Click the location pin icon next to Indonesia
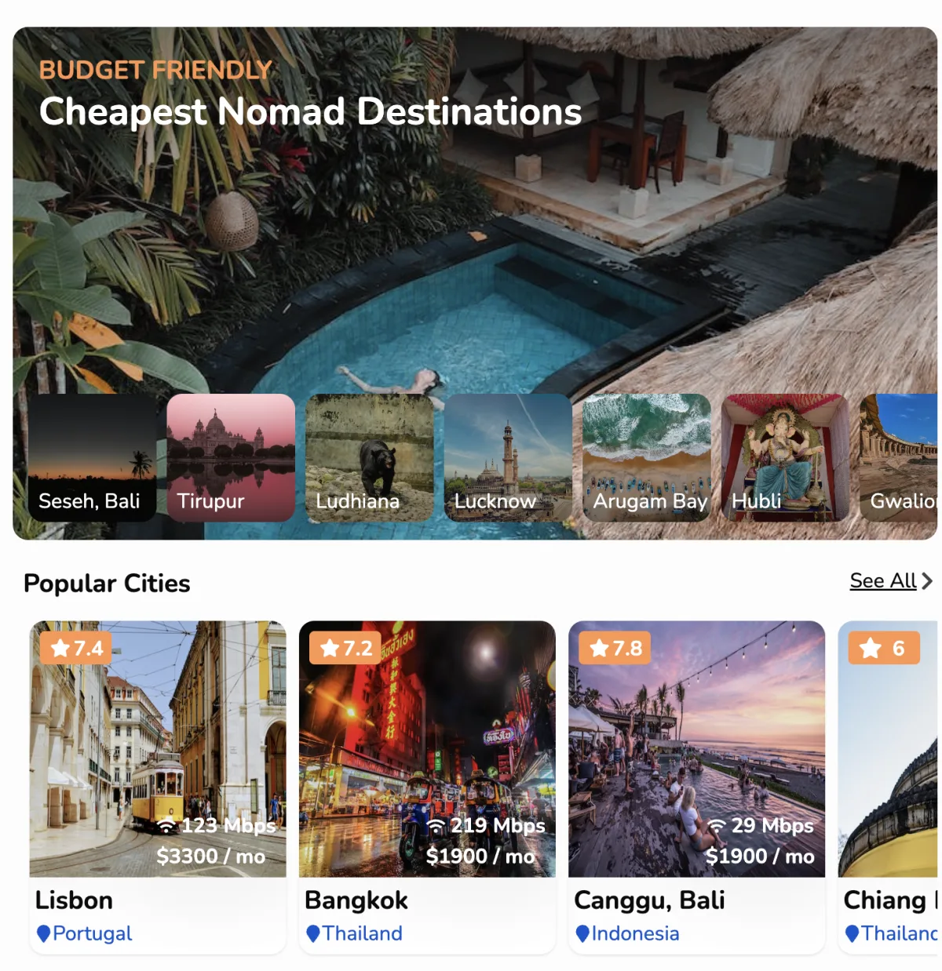 tap(582, 933)
